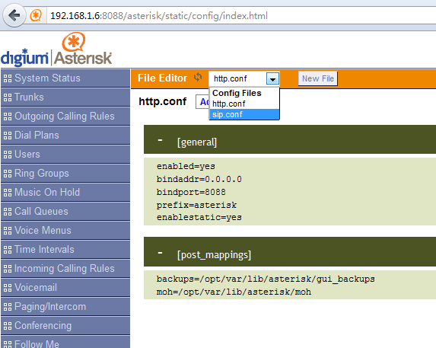The image size is (436, 348).
Task: Open System Status in the sidebar
Action: (65, 78)
